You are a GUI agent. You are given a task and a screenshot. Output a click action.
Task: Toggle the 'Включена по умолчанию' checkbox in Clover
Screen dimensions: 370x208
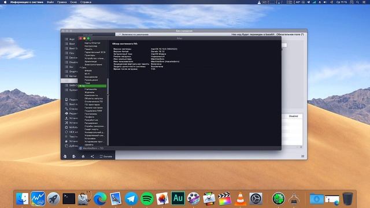(120, 35)
